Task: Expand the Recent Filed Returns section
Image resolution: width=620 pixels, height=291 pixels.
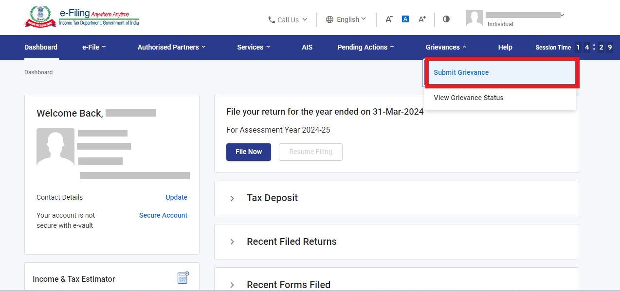Action: [x=232, y=241]
